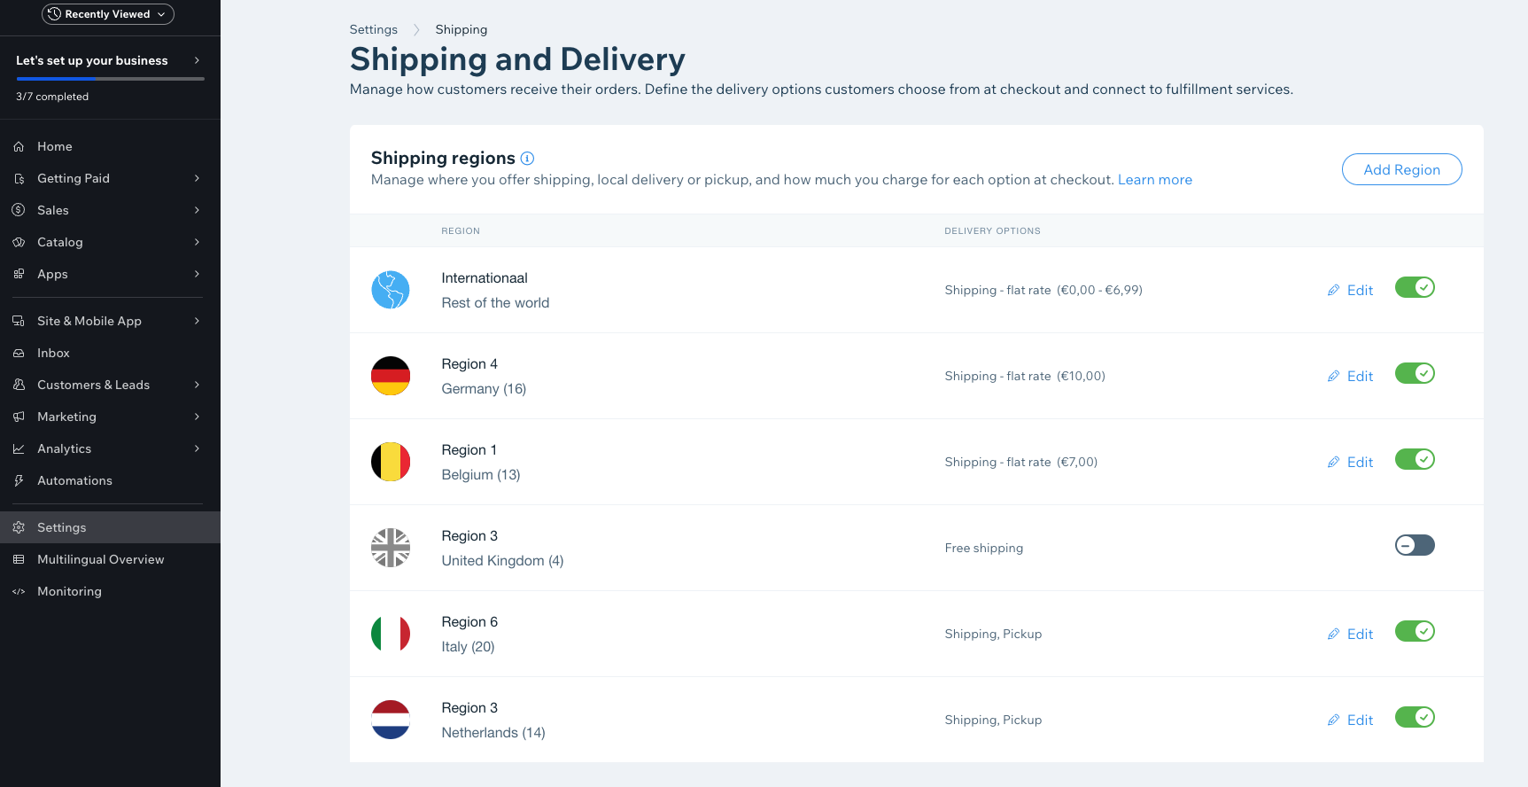
Task: Open the Recently Viewed dropdown
Action: point(108,14)
